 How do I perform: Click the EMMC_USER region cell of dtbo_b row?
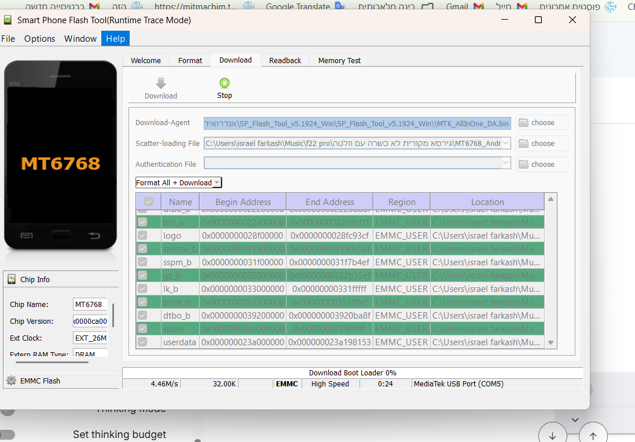point(401,315)
